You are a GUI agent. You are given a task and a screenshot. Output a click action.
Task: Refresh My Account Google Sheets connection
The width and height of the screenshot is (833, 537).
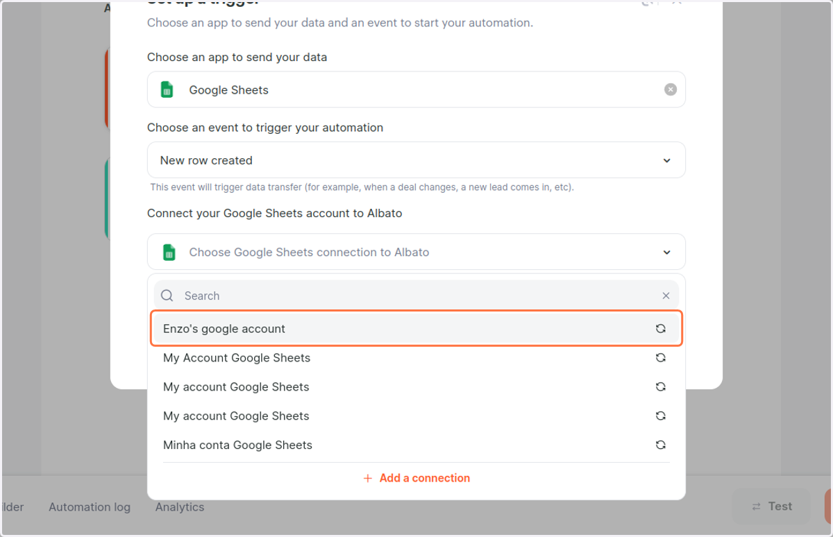click(661, 358)
